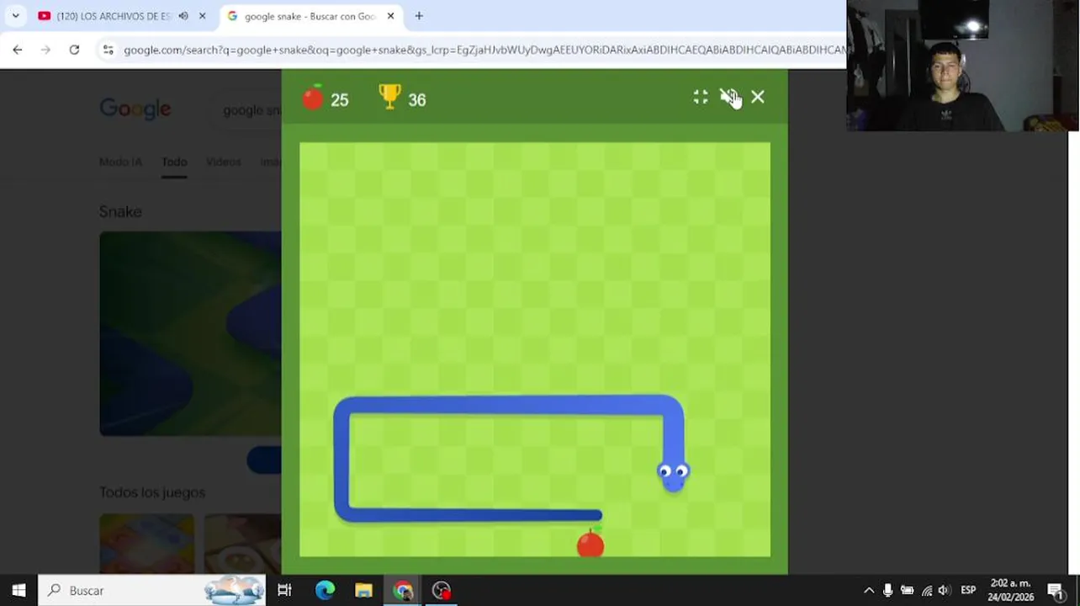Go forward in browser history

(x=45, y=50)
